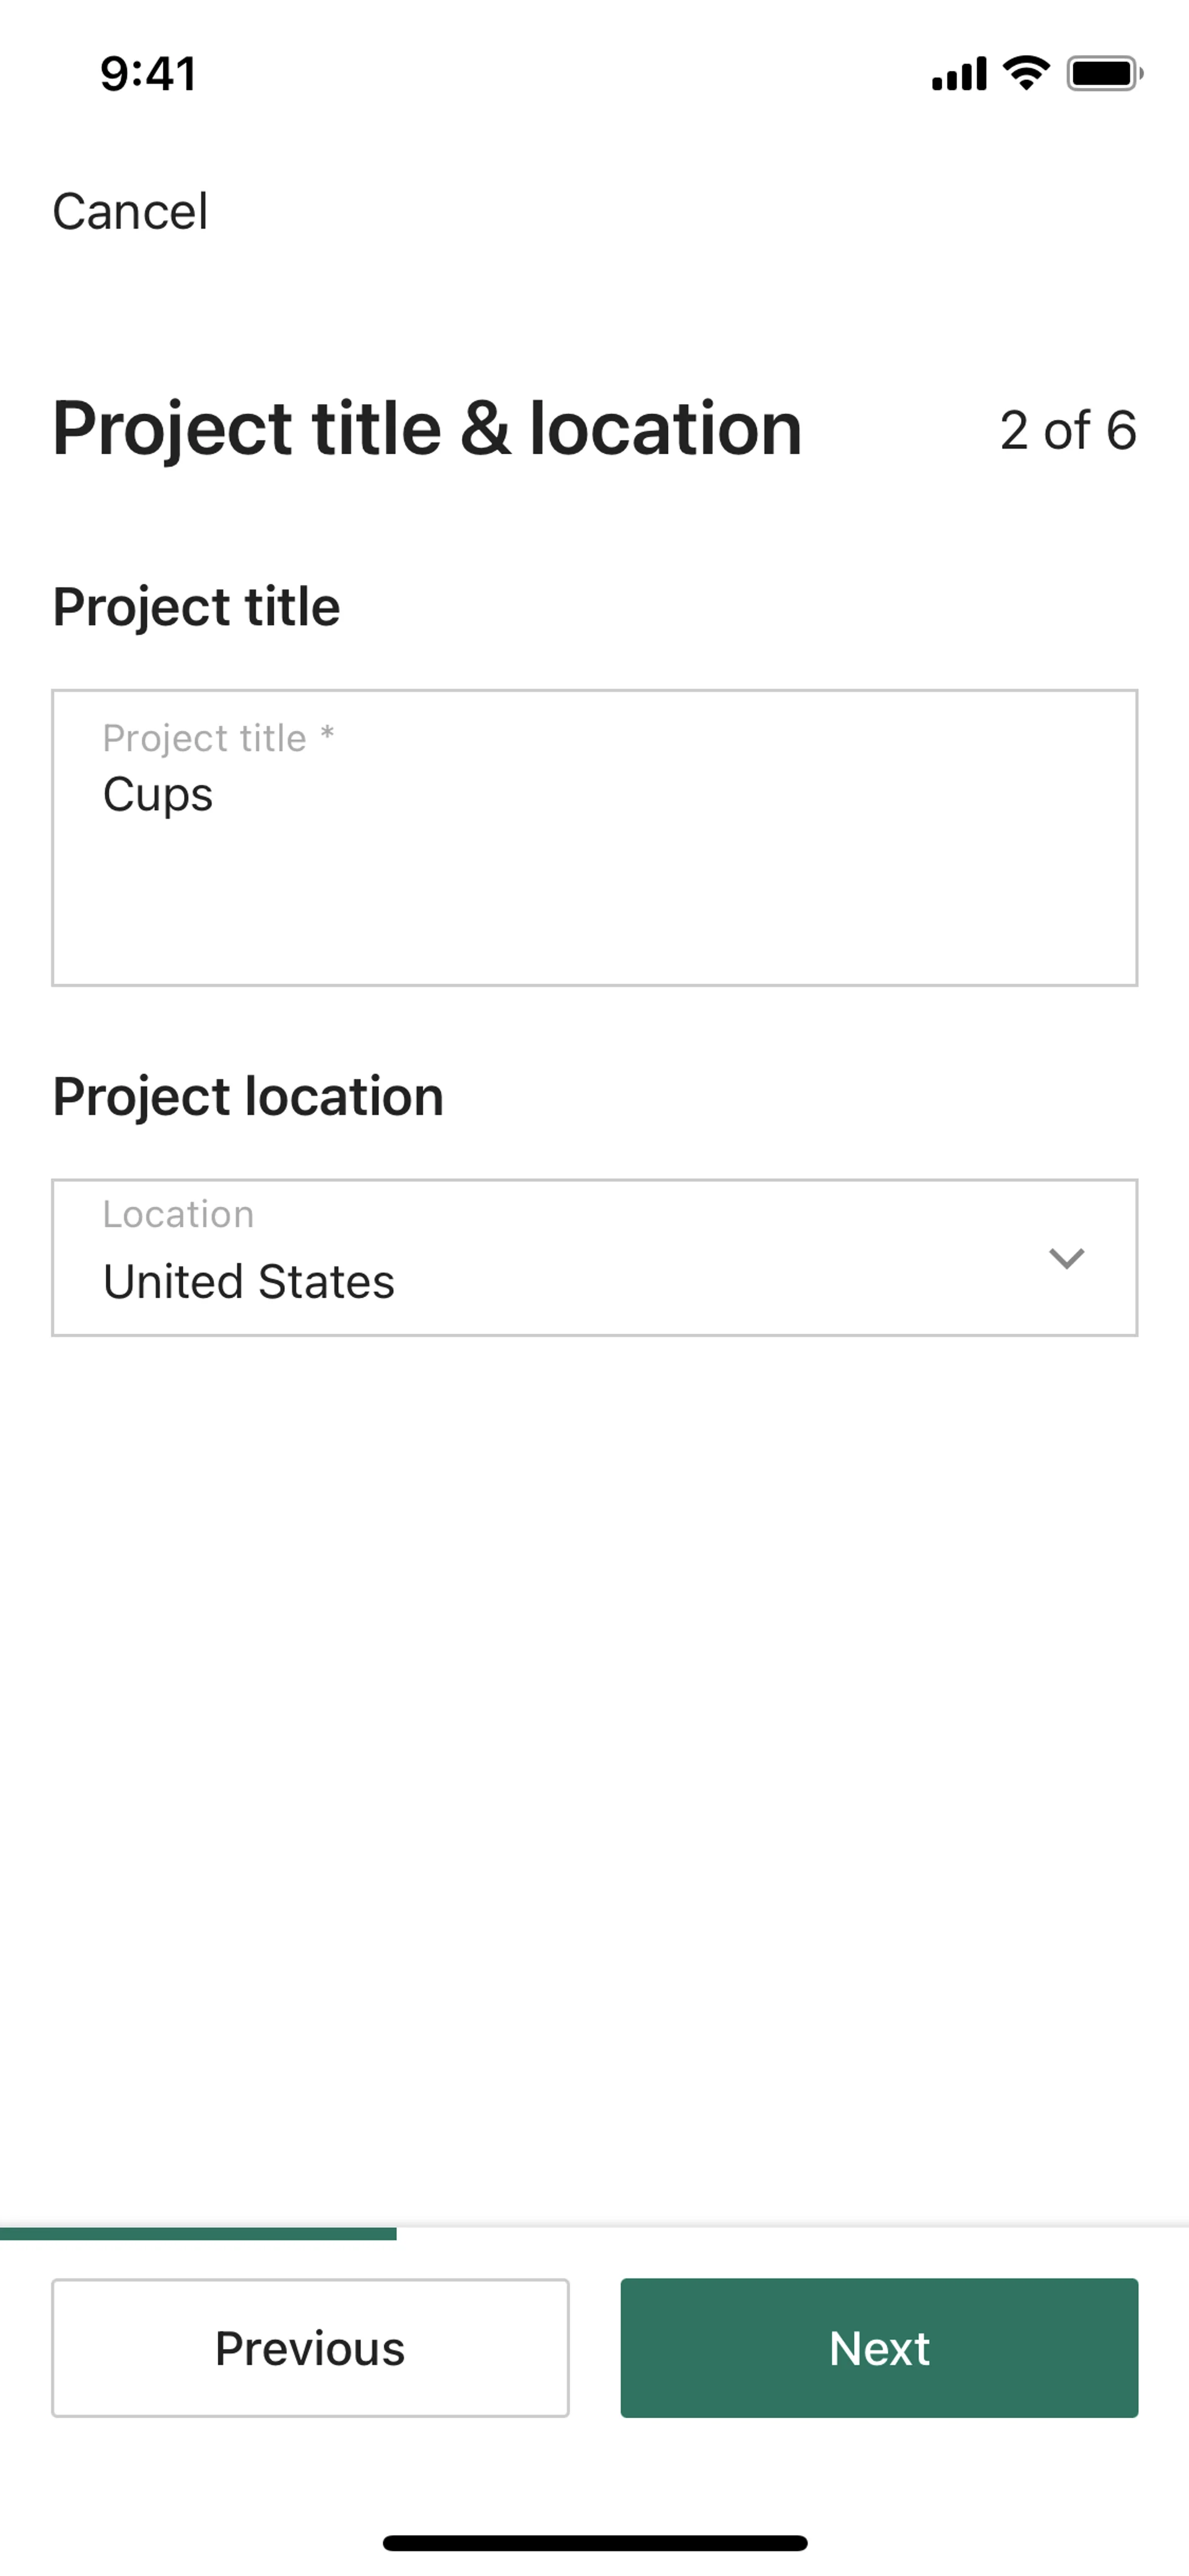Open the Location dropdown
1189x2576 pixels.
(x=594, y=1257)
